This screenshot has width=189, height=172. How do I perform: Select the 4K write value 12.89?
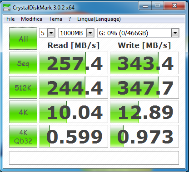pyautogui.click(x=144, y=112)
